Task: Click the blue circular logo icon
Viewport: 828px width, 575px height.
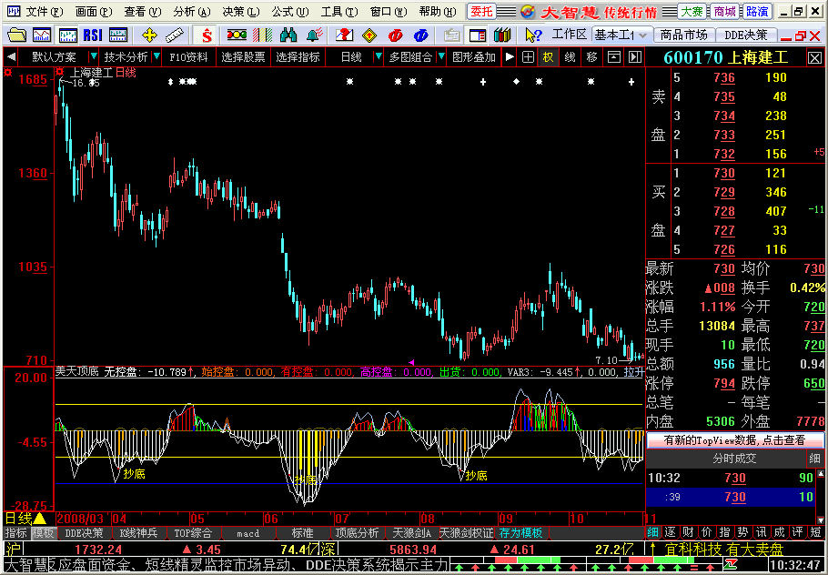Action: pos(421,35)
